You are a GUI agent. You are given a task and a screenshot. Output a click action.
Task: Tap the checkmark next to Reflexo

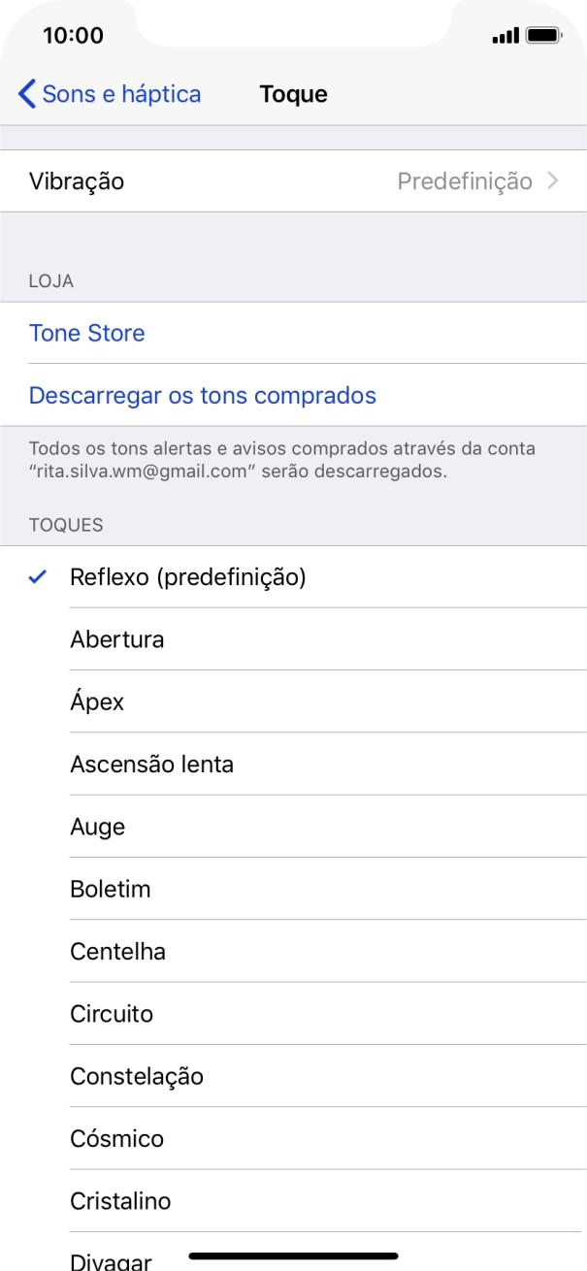(37, 574)
